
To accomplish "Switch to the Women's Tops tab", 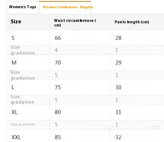I will coord(23,8).
